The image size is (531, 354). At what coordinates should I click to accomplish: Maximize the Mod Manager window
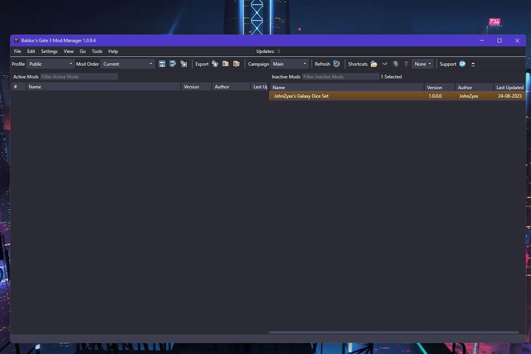[499, 40]
